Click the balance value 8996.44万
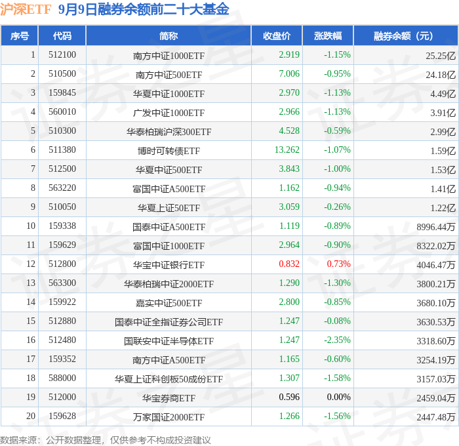 point(436,227)
